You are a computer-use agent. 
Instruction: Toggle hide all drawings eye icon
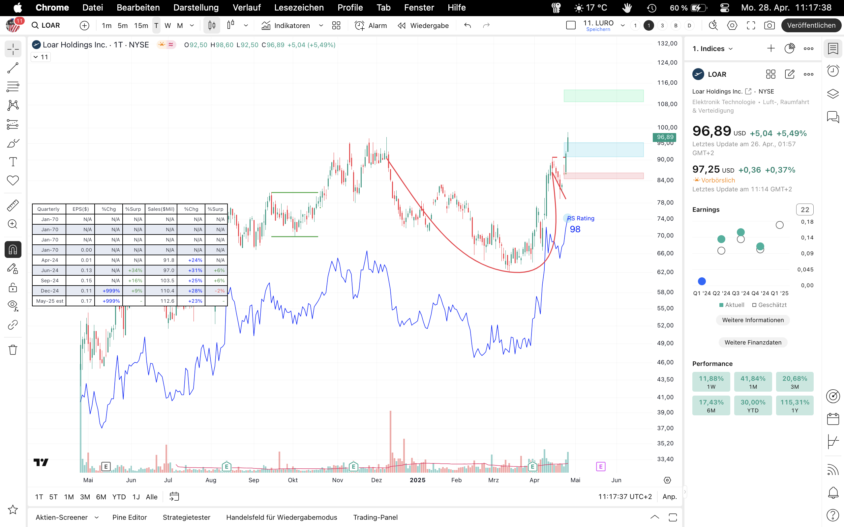[13, 306]
